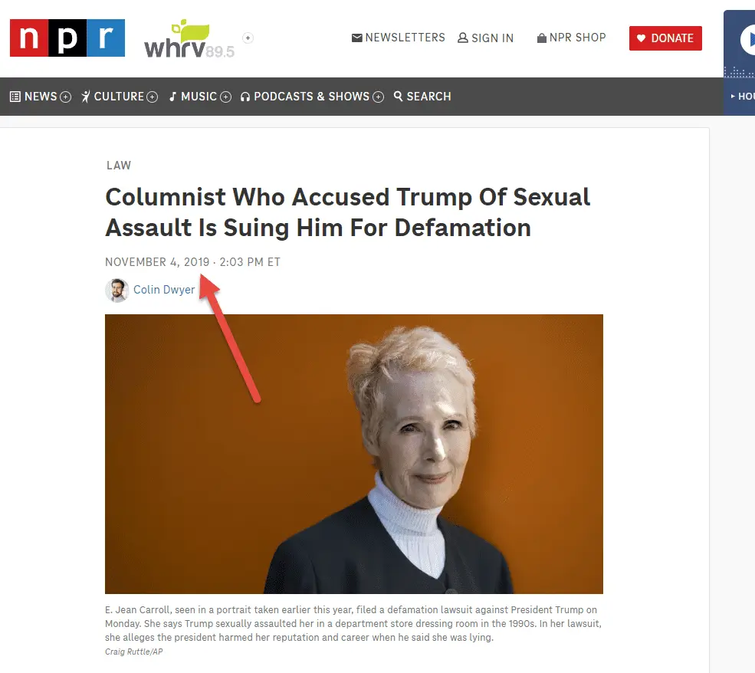Viewport: 755px width, 673px height.
Task: Open the WHRV 89.5 station logo
Action: 189,38
